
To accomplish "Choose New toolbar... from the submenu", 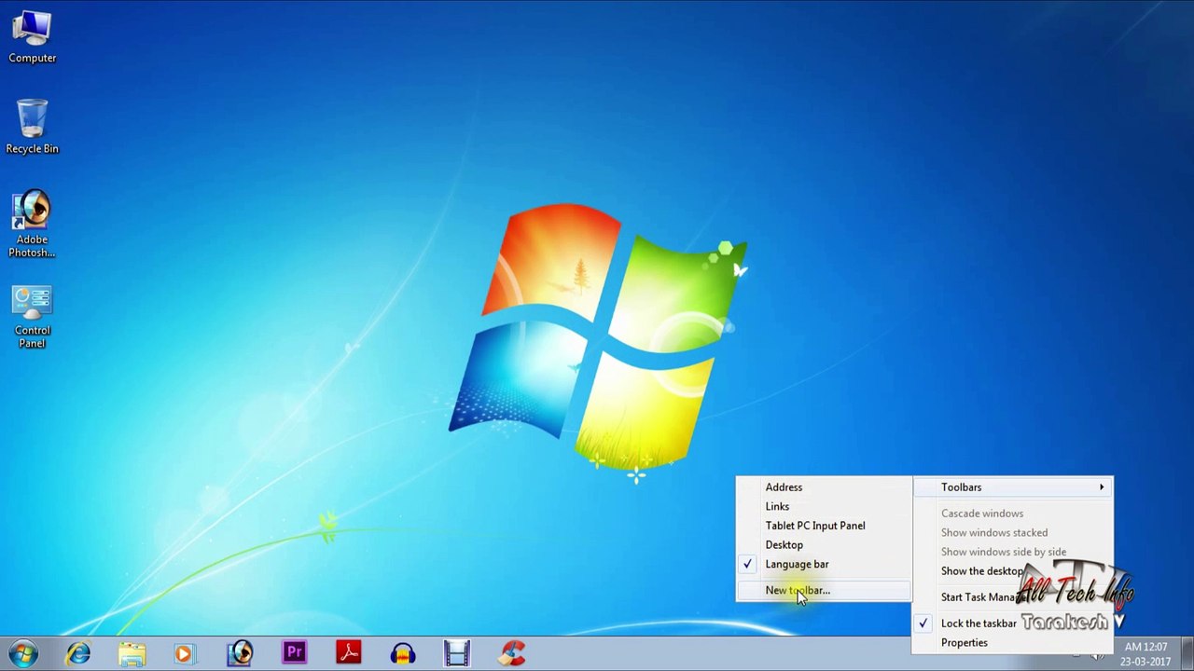I will tap(824, 590).
